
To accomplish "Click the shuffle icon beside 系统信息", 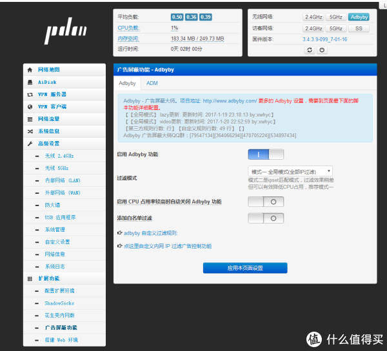I will click(30, 131).
